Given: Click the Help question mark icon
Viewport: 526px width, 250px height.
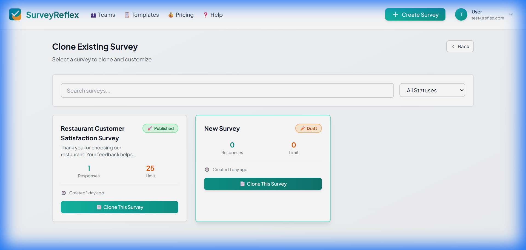Looking at the screenshot, I should pyautogui.click(x=205, y=15).
